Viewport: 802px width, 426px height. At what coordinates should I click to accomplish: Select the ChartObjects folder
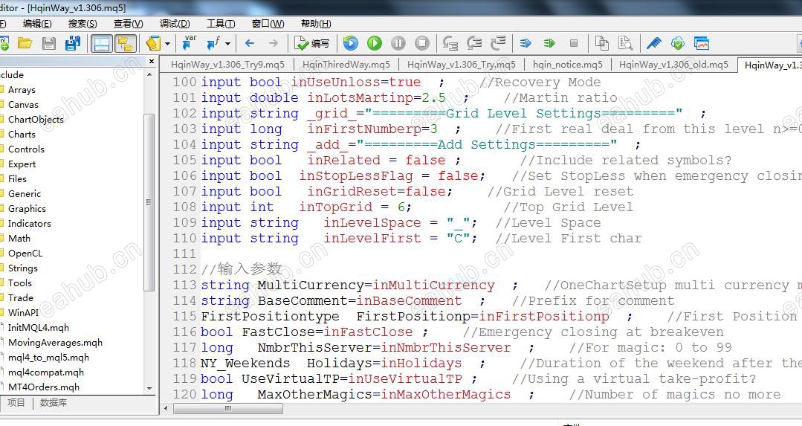[x=36, y=119]
